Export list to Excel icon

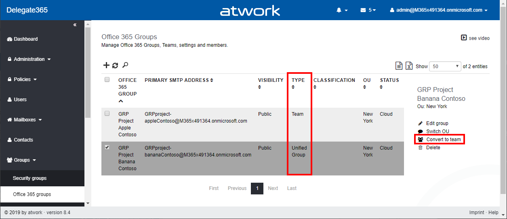tap(409, 66)
